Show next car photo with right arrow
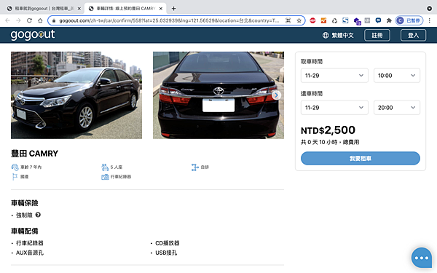The image size is (437, 273). pyautogui.click(x=276, y=95)
